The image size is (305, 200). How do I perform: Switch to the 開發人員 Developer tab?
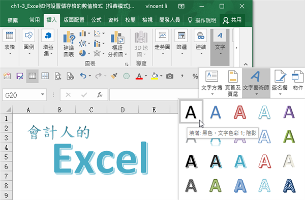tap(170, 20)
